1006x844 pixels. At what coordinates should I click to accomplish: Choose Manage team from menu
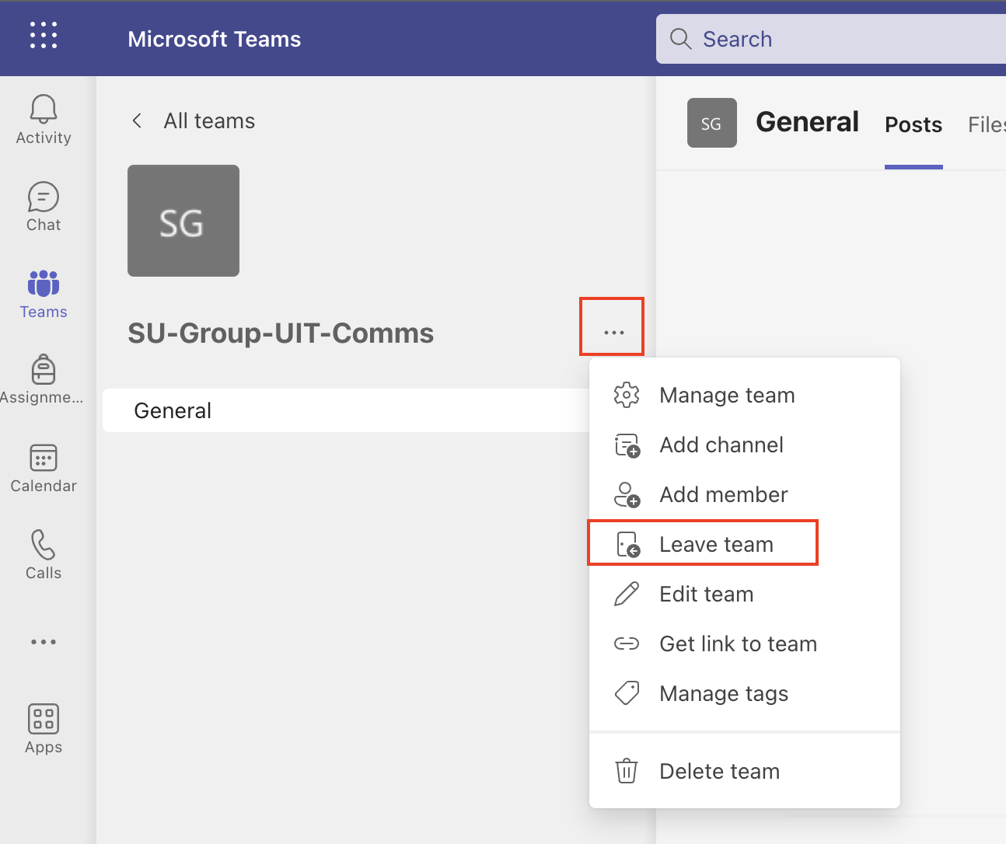coord(726,396)
